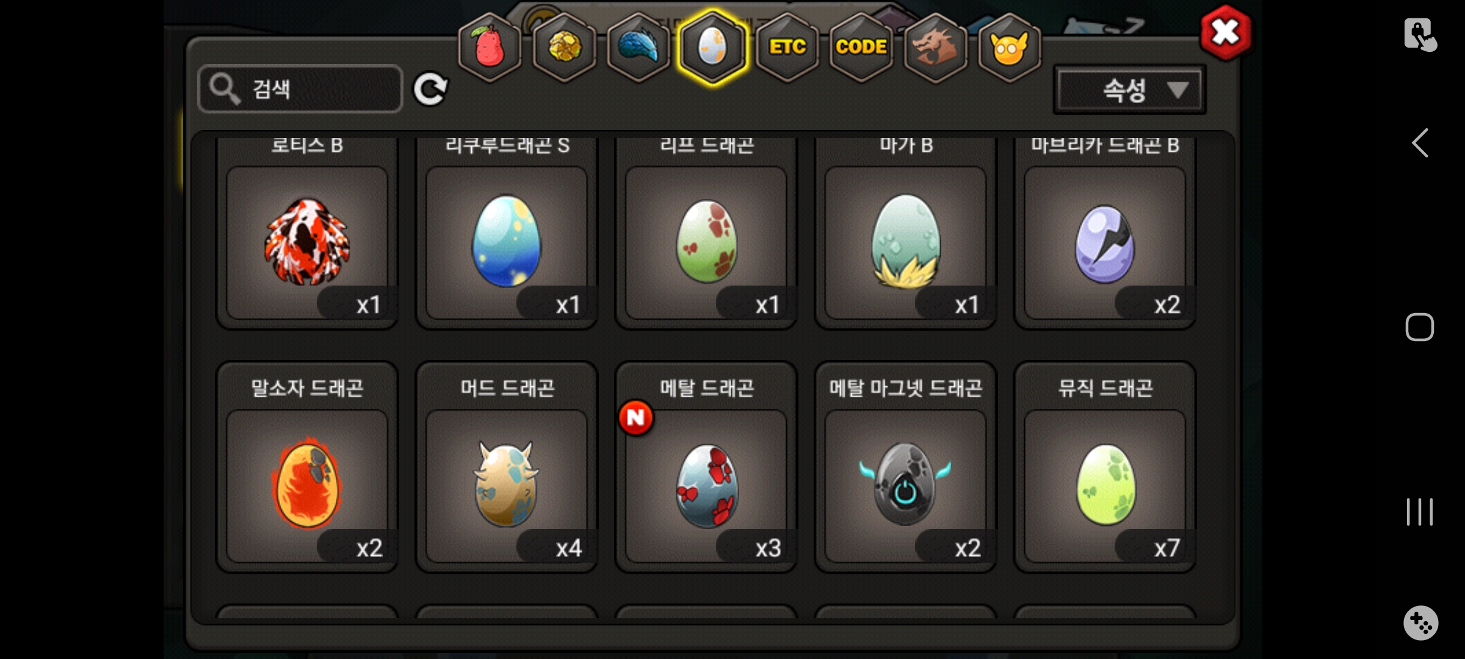Expand the 속성 attribute dropdown
Viewport: 1465px width, 659px height.
pyautogui.click(x=1130, y=90)
